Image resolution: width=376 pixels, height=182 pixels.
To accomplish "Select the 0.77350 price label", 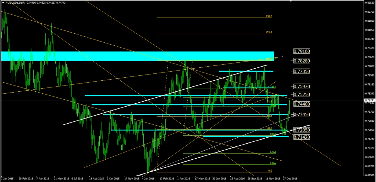I will [x=302, y=71].
